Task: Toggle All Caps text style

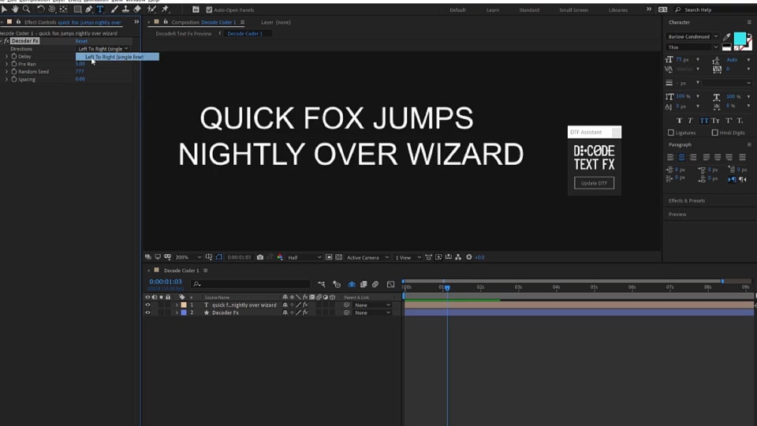Action: pos(704,121)
